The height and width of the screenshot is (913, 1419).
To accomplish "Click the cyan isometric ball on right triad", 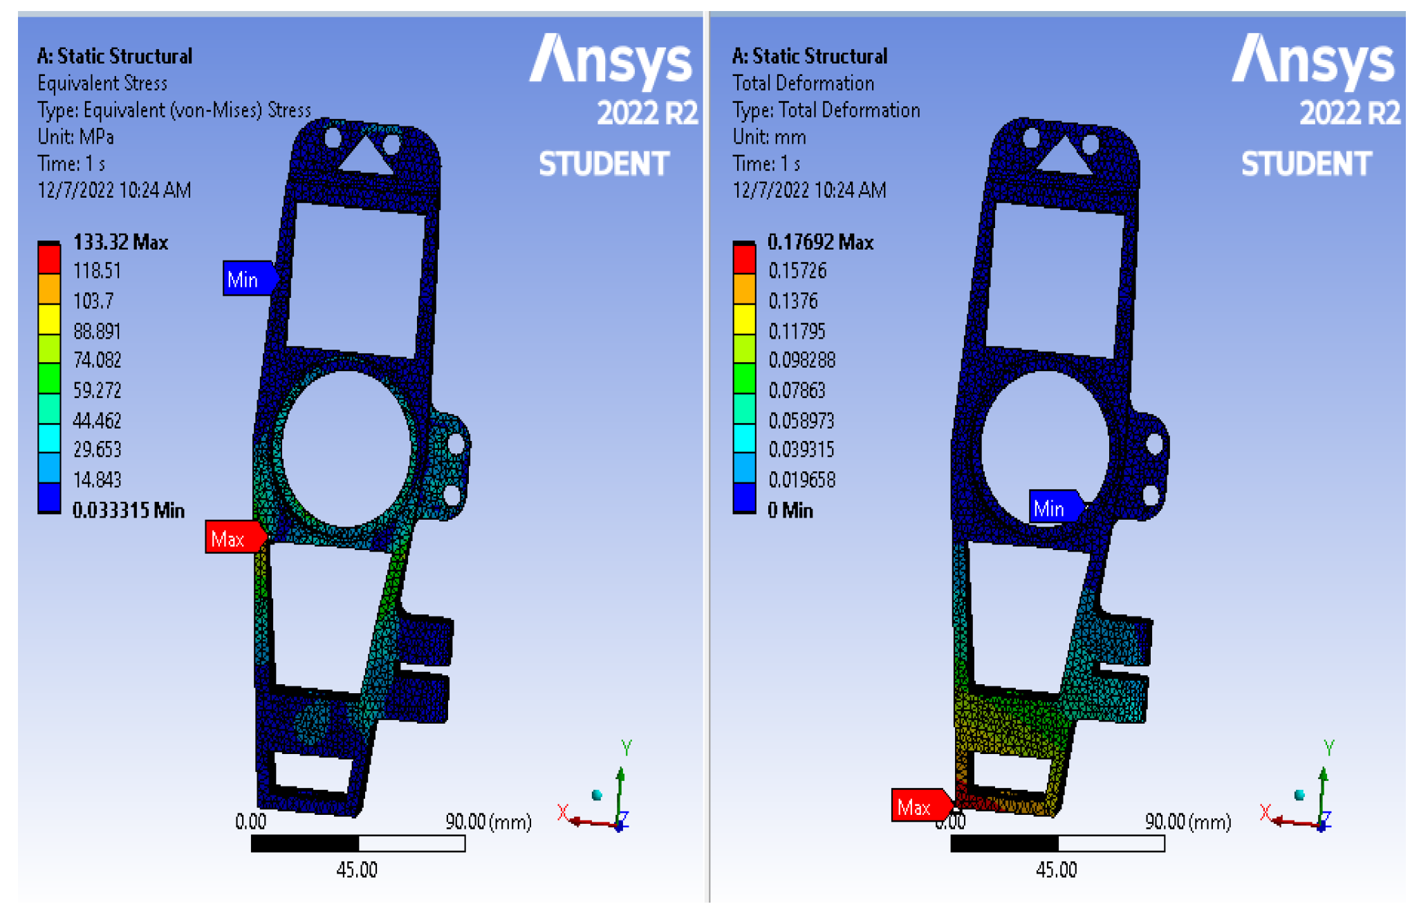I will pos(1299,795).
